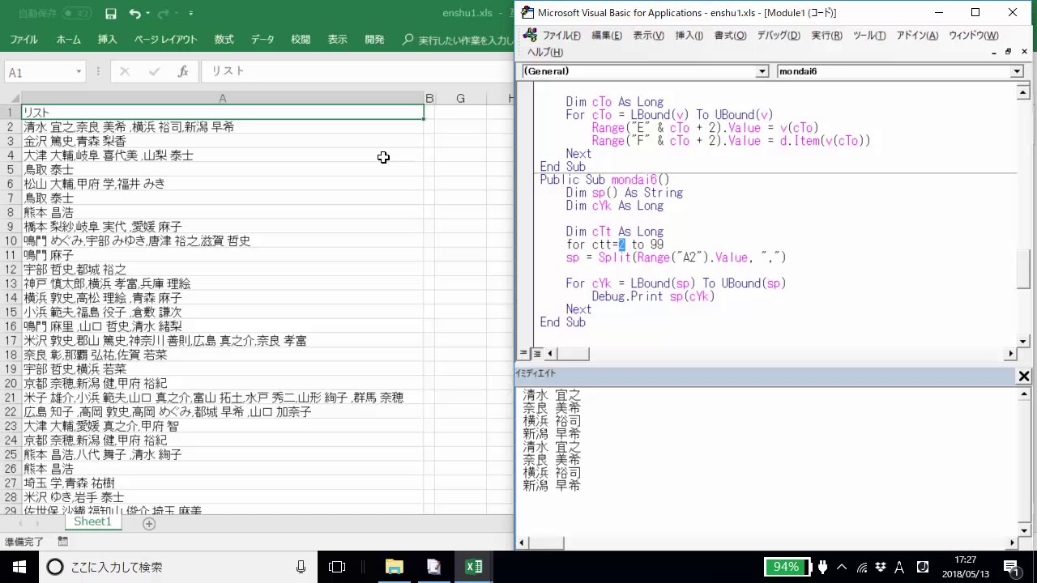Switch to Full Module View in code window
Viewport: 1037px width, 583px height.
click(x=536, y=354)
